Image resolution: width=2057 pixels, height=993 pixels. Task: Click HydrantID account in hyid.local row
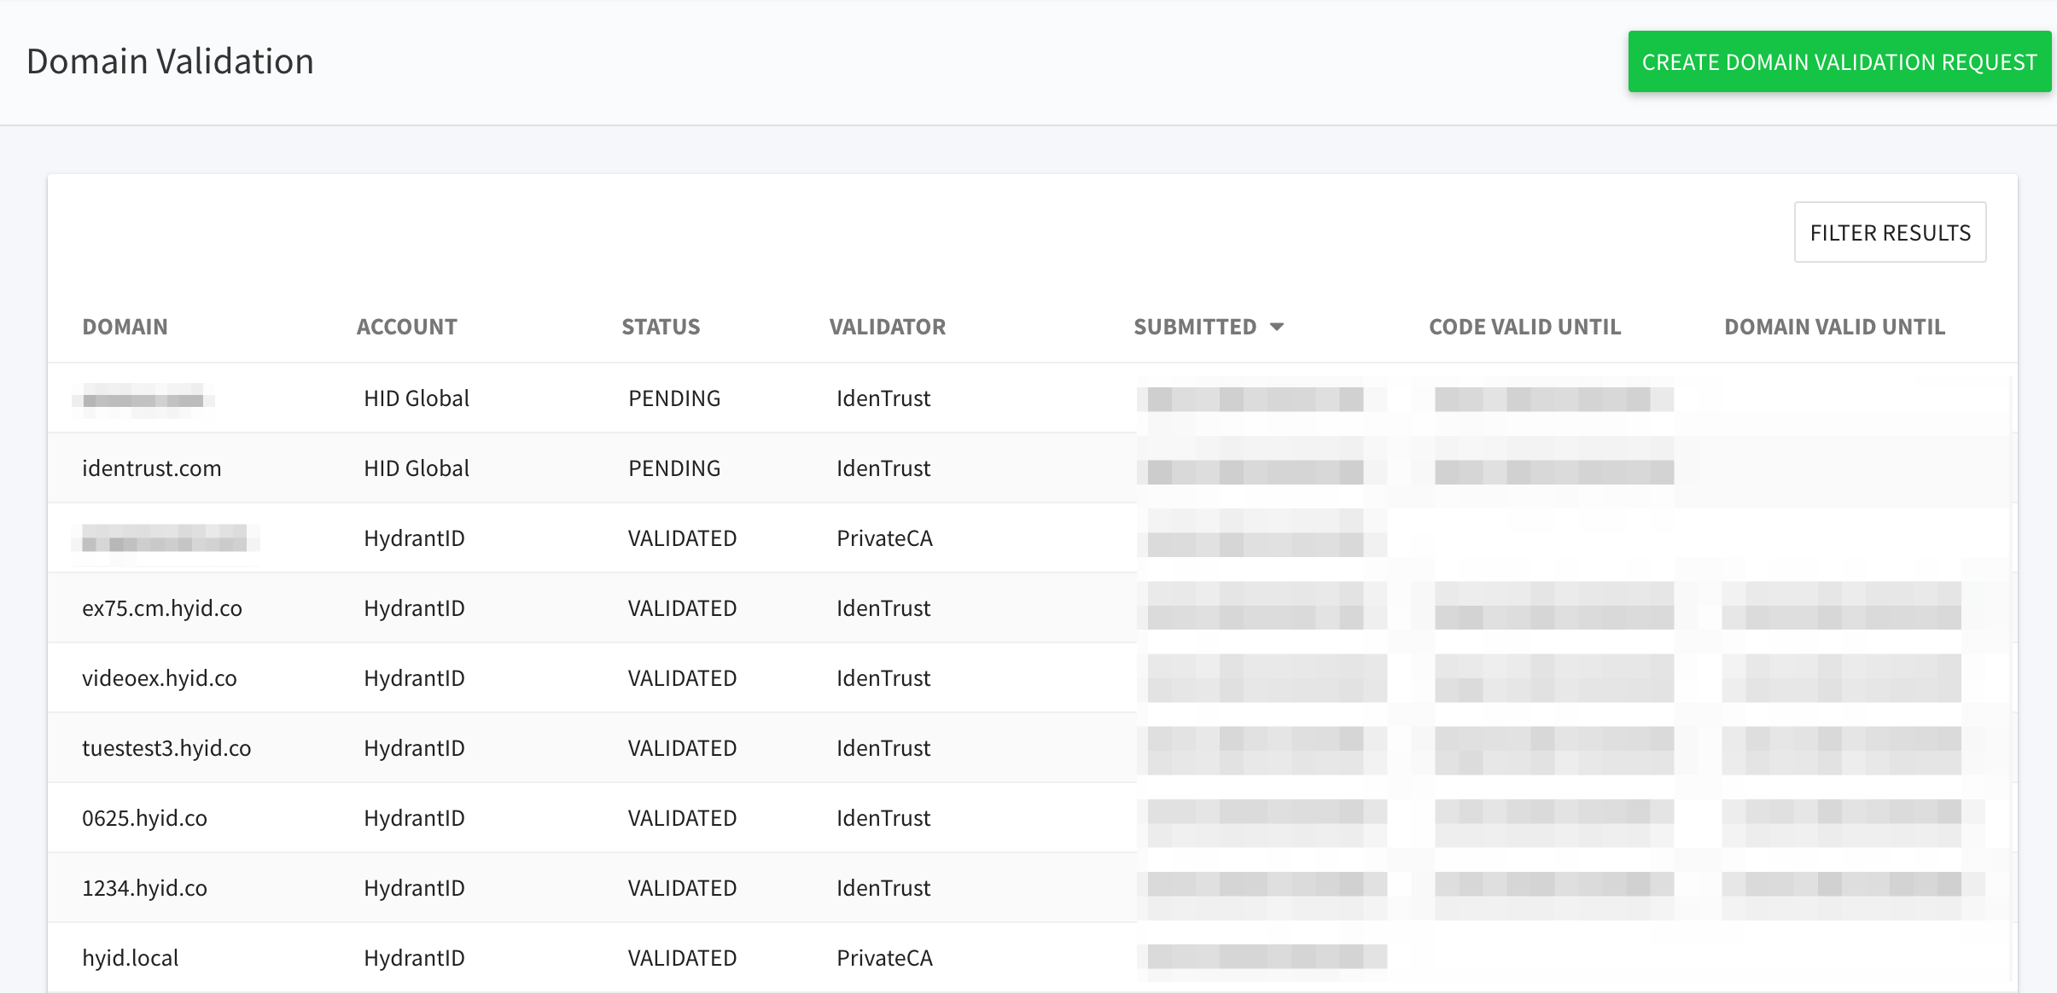coord(414,958)
